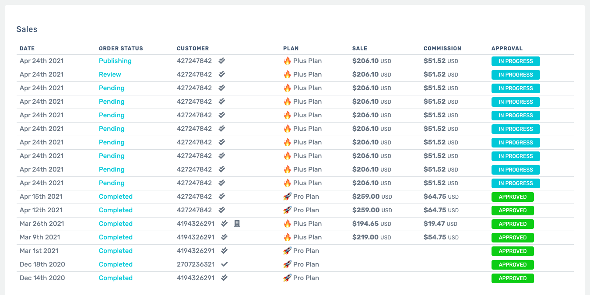Image resolution: width=590 pixels, height=295 pixels.
Task: Click the double-check icon in Dec 14th 2020 row
Action: pyautogui.click(x=225, y=278)
